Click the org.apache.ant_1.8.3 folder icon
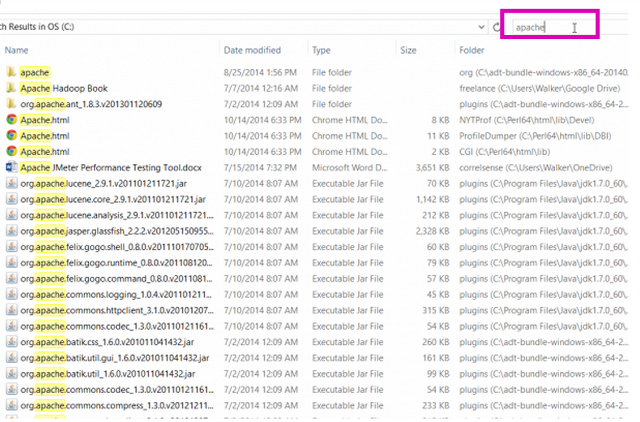The image size is (640, 422). 12,104
